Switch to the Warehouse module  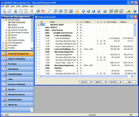pyautogui.click(x=17, y=69)
